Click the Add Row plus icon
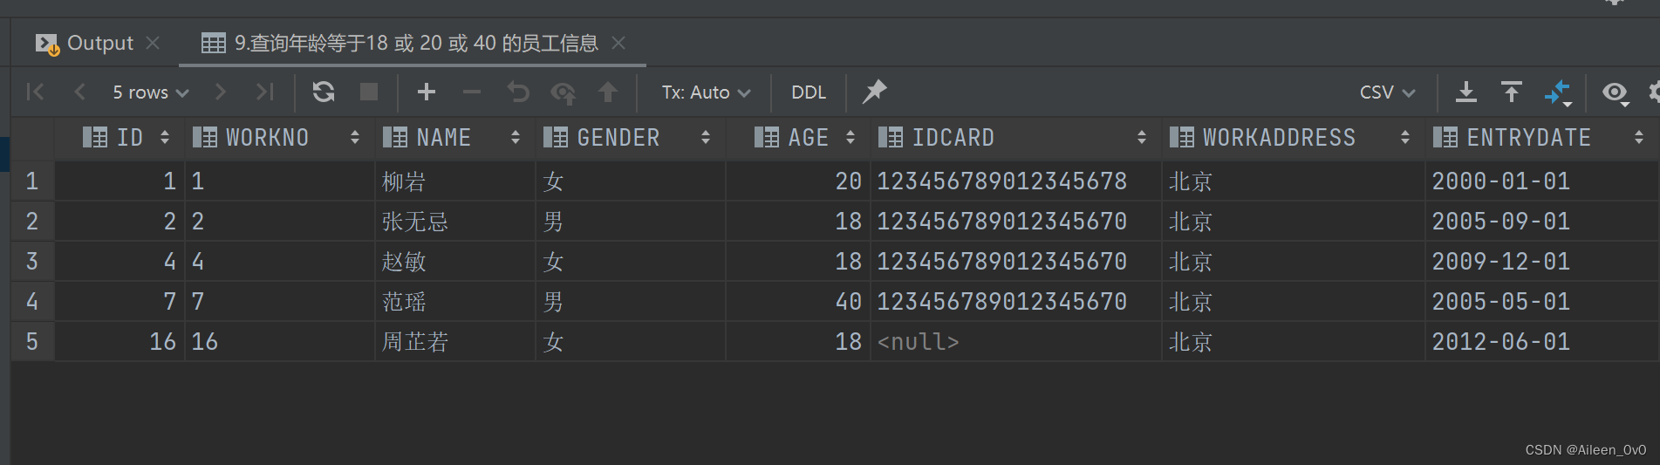Image resolution: width=1660 pixels, height=465 pixels. 427,92
